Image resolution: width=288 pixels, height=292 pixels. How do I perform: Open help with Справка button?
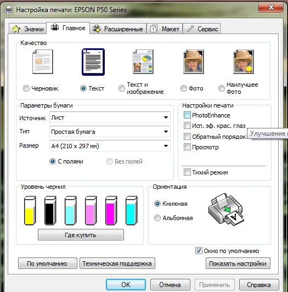(259, 284)
